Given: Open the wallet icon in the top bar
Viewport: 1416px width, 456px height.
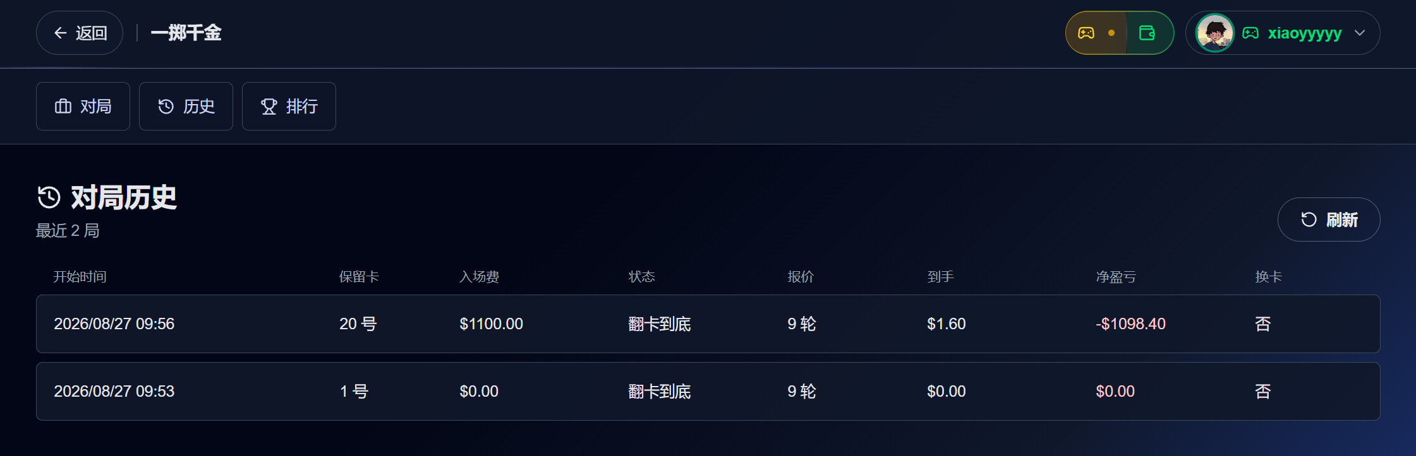Looking at the screenshot, I should 1147,33.
